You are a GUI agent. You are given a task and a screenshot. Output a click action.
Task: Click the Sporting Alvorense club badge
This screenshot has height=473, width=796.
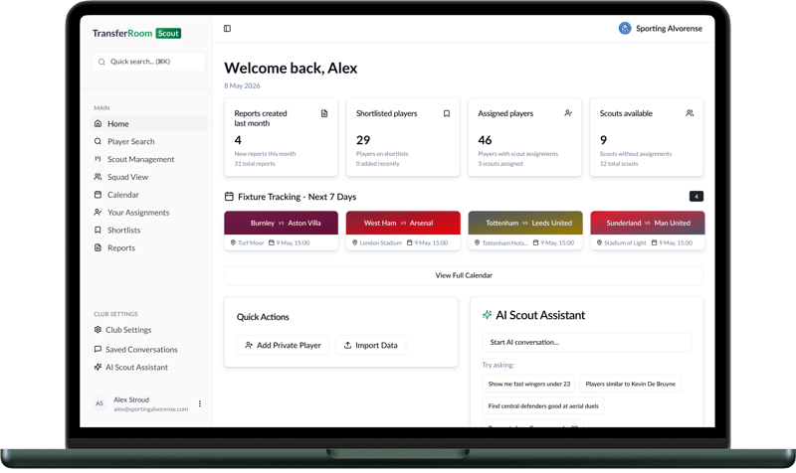[625, 29]
